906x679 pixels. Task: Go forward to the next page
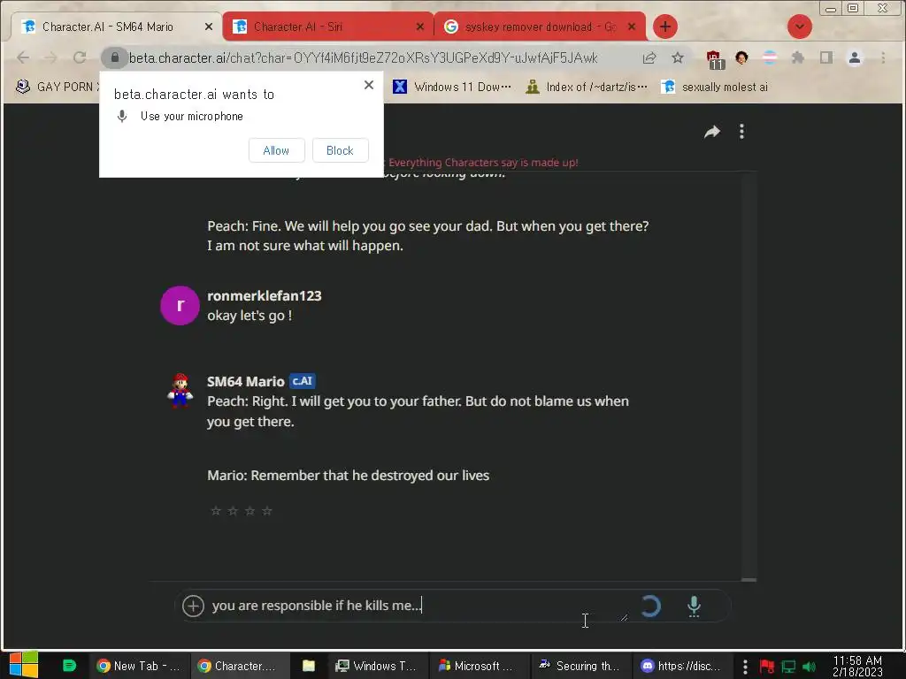pyautogui.click(x=50, y=57)
